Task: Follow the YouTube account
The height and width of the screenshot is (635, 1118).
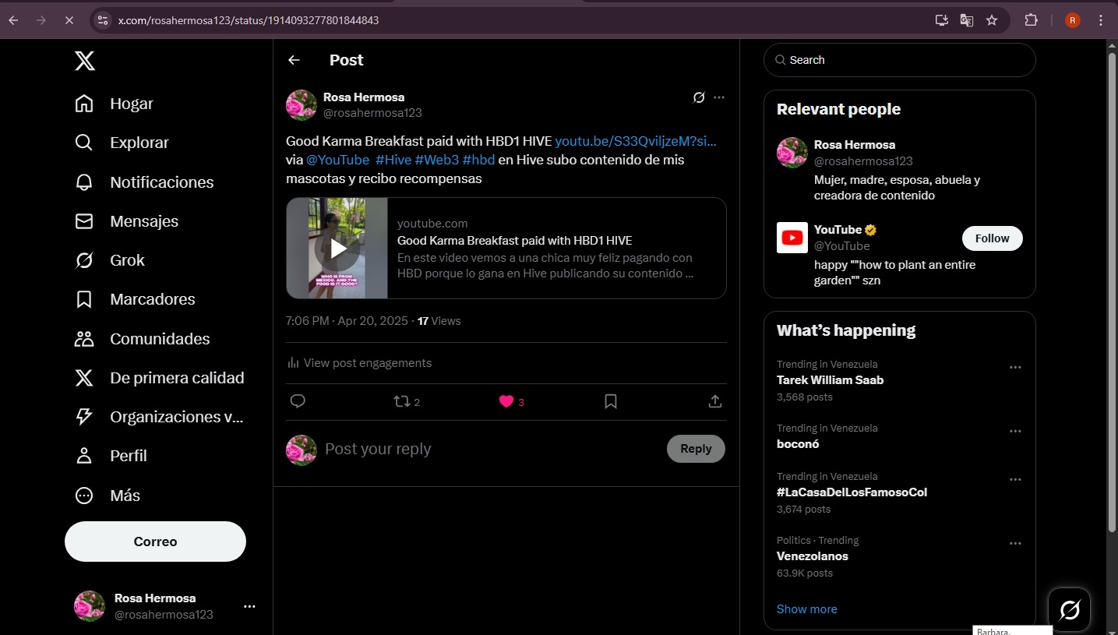Action: tap(992, 238)
